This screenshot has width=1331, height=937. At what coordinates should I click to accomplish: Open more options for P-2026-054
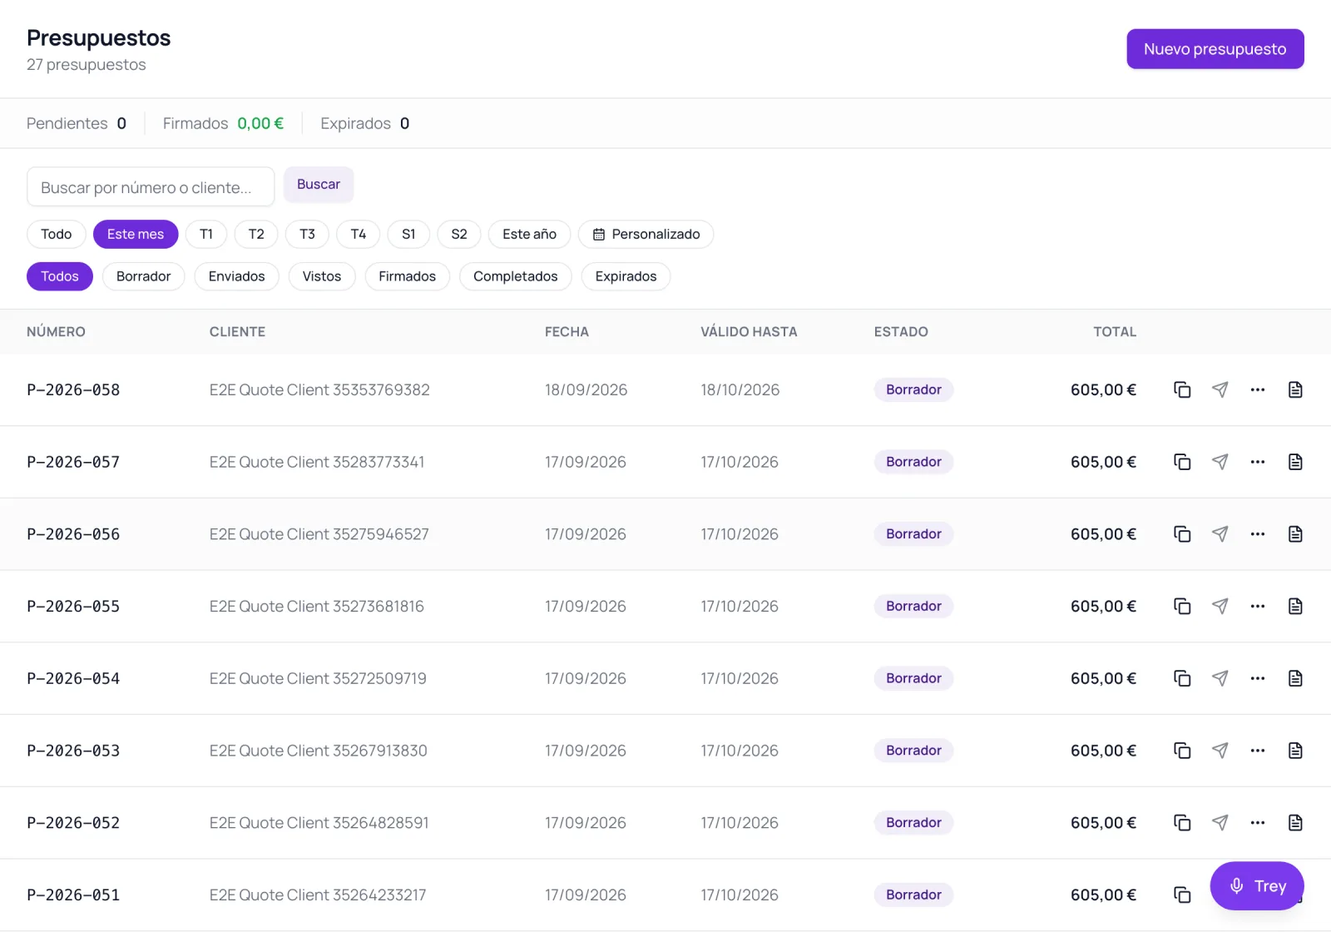1258,678
